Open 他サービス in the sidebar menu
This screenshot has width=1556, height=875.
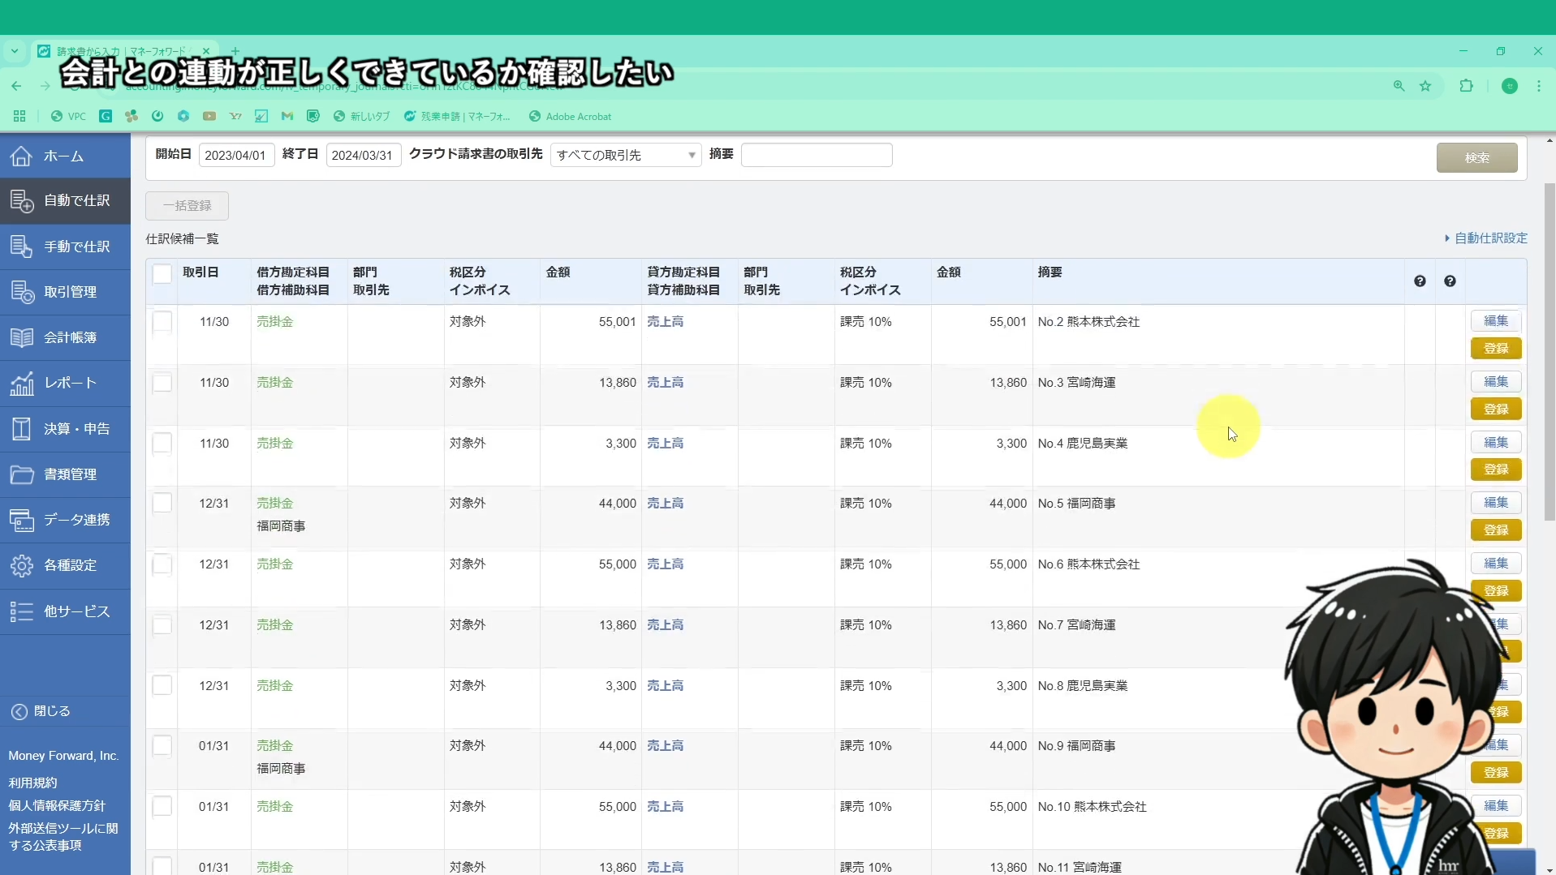point(76,611)
